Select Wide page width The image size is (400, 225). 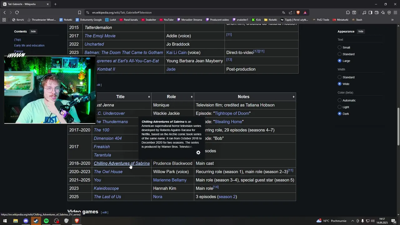point(340,84)
